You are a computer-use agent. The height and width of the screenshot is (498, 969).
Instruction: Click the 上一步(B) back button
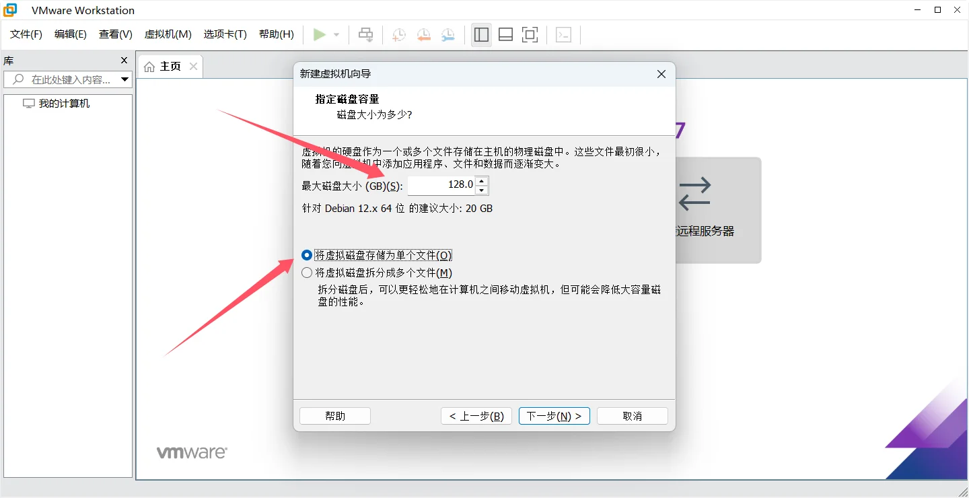(x=476, y=416)
